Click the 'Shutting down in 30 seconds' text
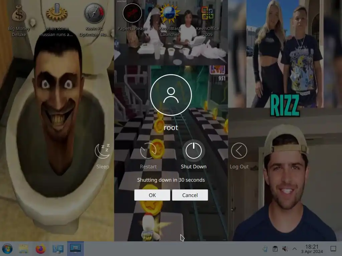Image resolution: width=342 pixels, height=256 pixels. point(171,180)
